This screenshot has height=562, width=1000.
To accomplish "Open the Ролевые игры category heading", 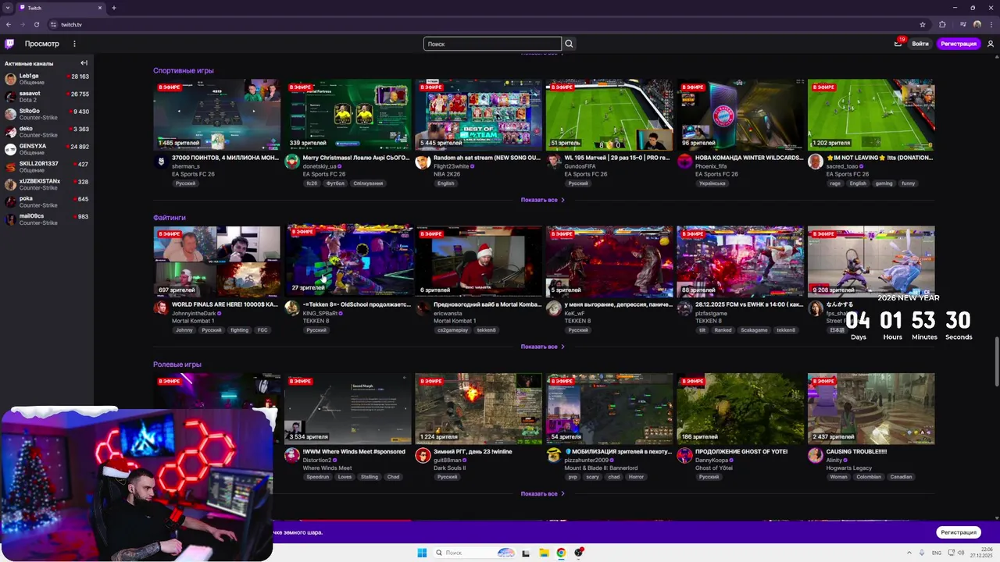I will click(177, 365).
